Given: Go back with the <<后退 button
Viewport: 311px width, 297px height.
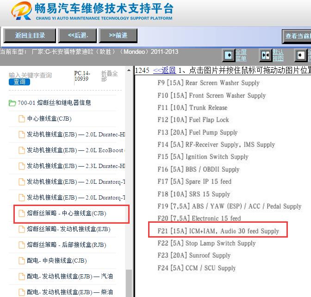Looking at the screenshot, I should click(77, 36).
